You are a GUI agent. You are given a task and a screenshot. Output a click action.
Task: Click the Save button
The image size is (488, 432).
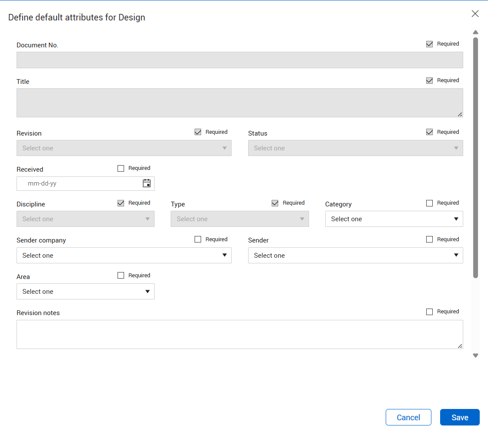(460, 417)
